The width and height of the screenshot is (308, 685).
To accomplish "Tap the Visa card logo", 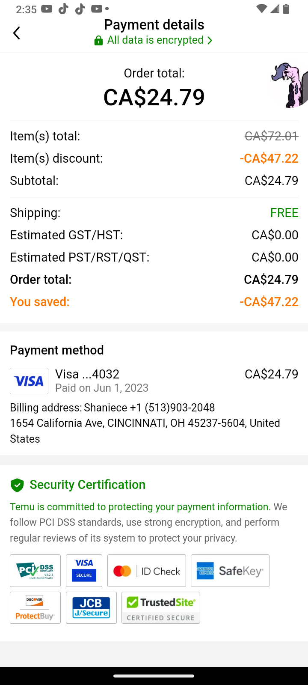I will [x=29, y=381].
